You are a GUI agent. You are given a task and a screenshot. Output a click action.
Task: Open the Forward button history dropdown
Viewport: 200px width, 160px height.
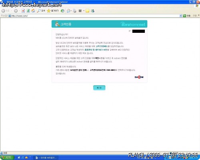(19, 11)
